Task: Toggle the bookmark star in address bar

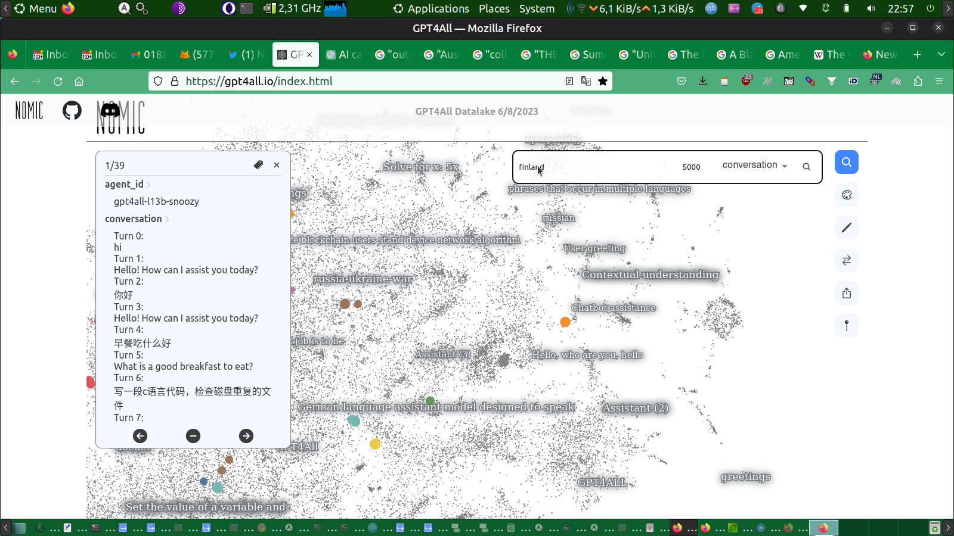Action: pos(603,81)
